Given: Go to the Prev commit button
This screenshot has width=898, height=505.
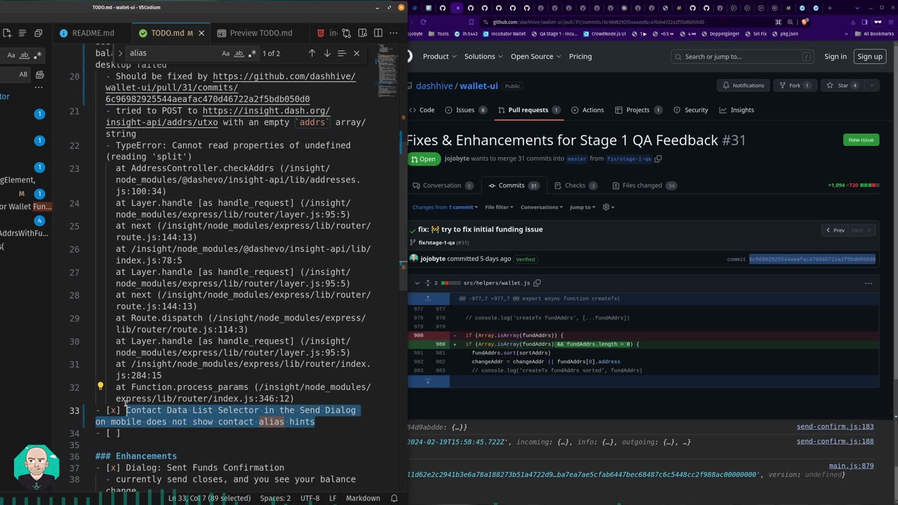Looking at the screenshot, I should pos(835,230).
